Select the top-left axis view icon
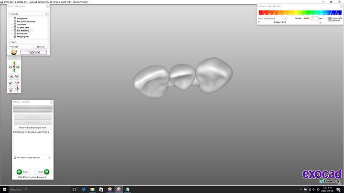Viewport: 344px width, 193px height. coord(11,76)
